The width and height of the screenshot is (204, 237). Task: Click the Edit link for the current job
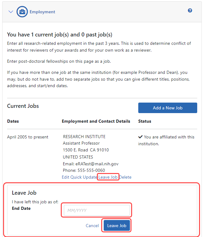tap(65, 177)
